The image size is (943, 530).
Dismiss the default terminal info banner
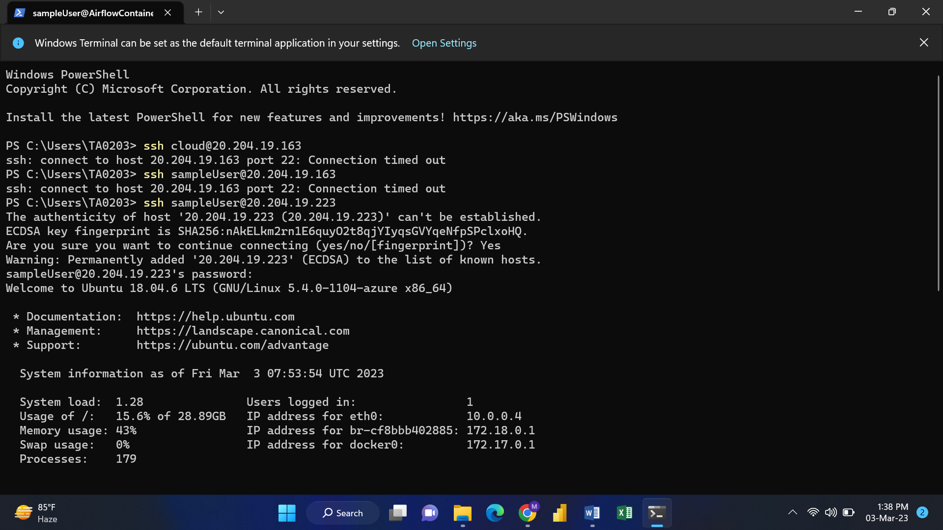pyautogui.click(x=924, y=43)
